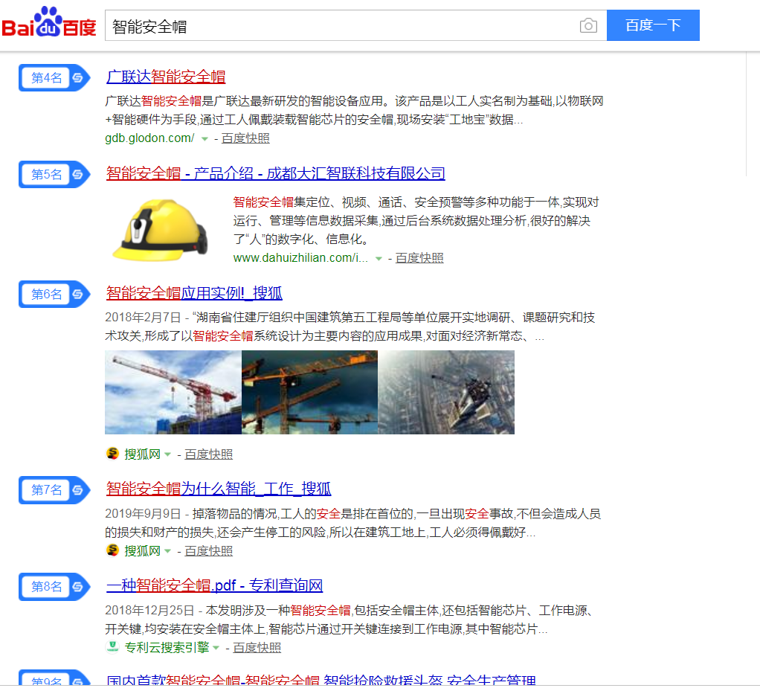The image size is (760, 688).
Task: Open 百度快照 under 应用实例 result
Action: 208,454
